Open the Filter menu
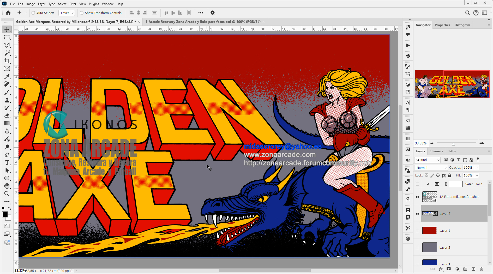 (x=73, y=4)
